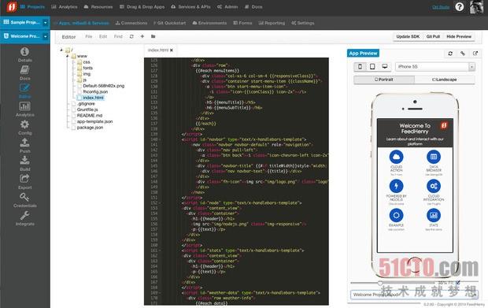488x308 pixels.
Task: Open Config gear in sidebar
Action: 25,127
